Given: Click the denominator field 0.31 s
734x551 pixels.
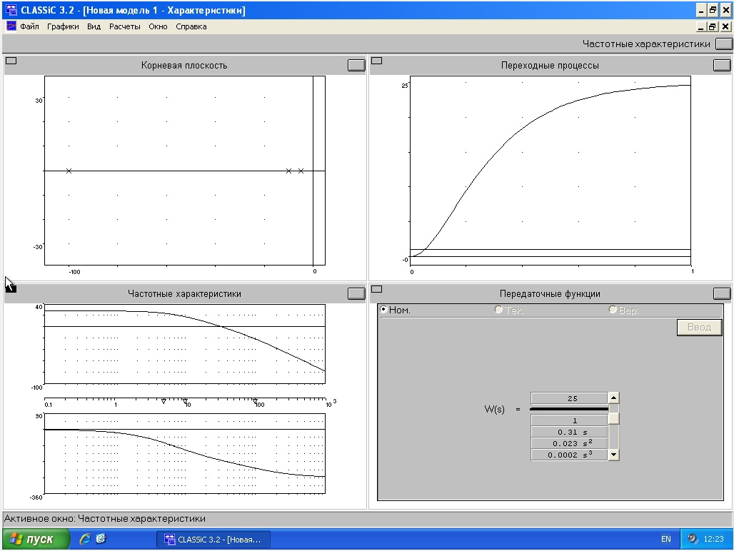Looking at the screenshot, I should click(569, 433).
